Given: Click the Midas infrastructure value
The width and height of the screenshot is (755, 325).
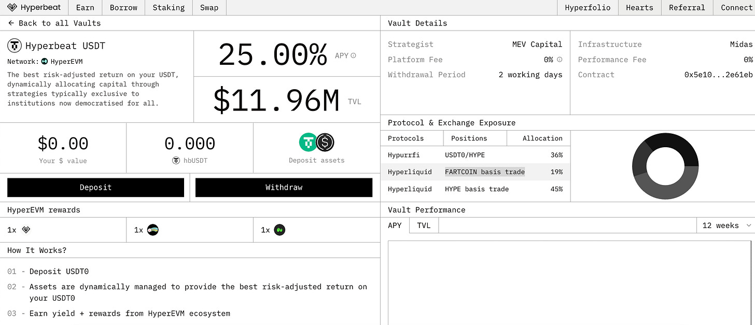Looking at the screenshot, I should [x=742, y=45].
